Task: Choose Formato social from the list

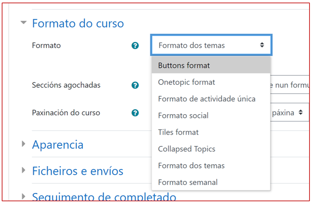Action: click(x=183, y=116)
